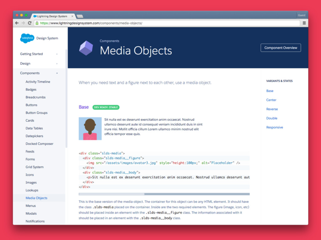This screenshot has height=240, width=321.
Task: Click the sidebar vertical scrollbar
Action: [x=66, y=98]
